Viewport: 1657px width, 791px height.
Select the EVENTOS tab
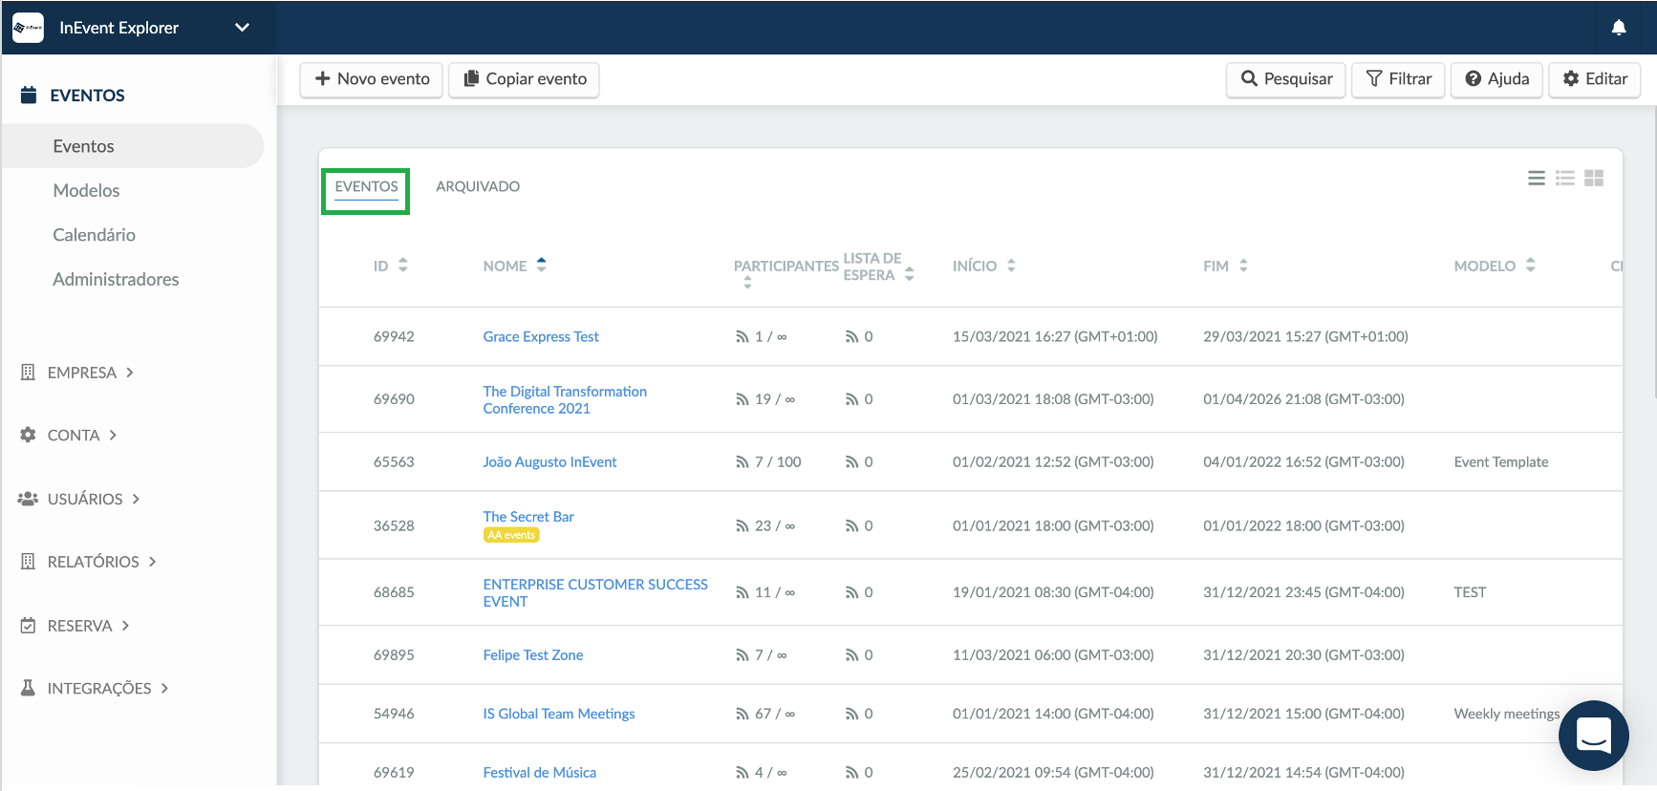pos(366,186)
